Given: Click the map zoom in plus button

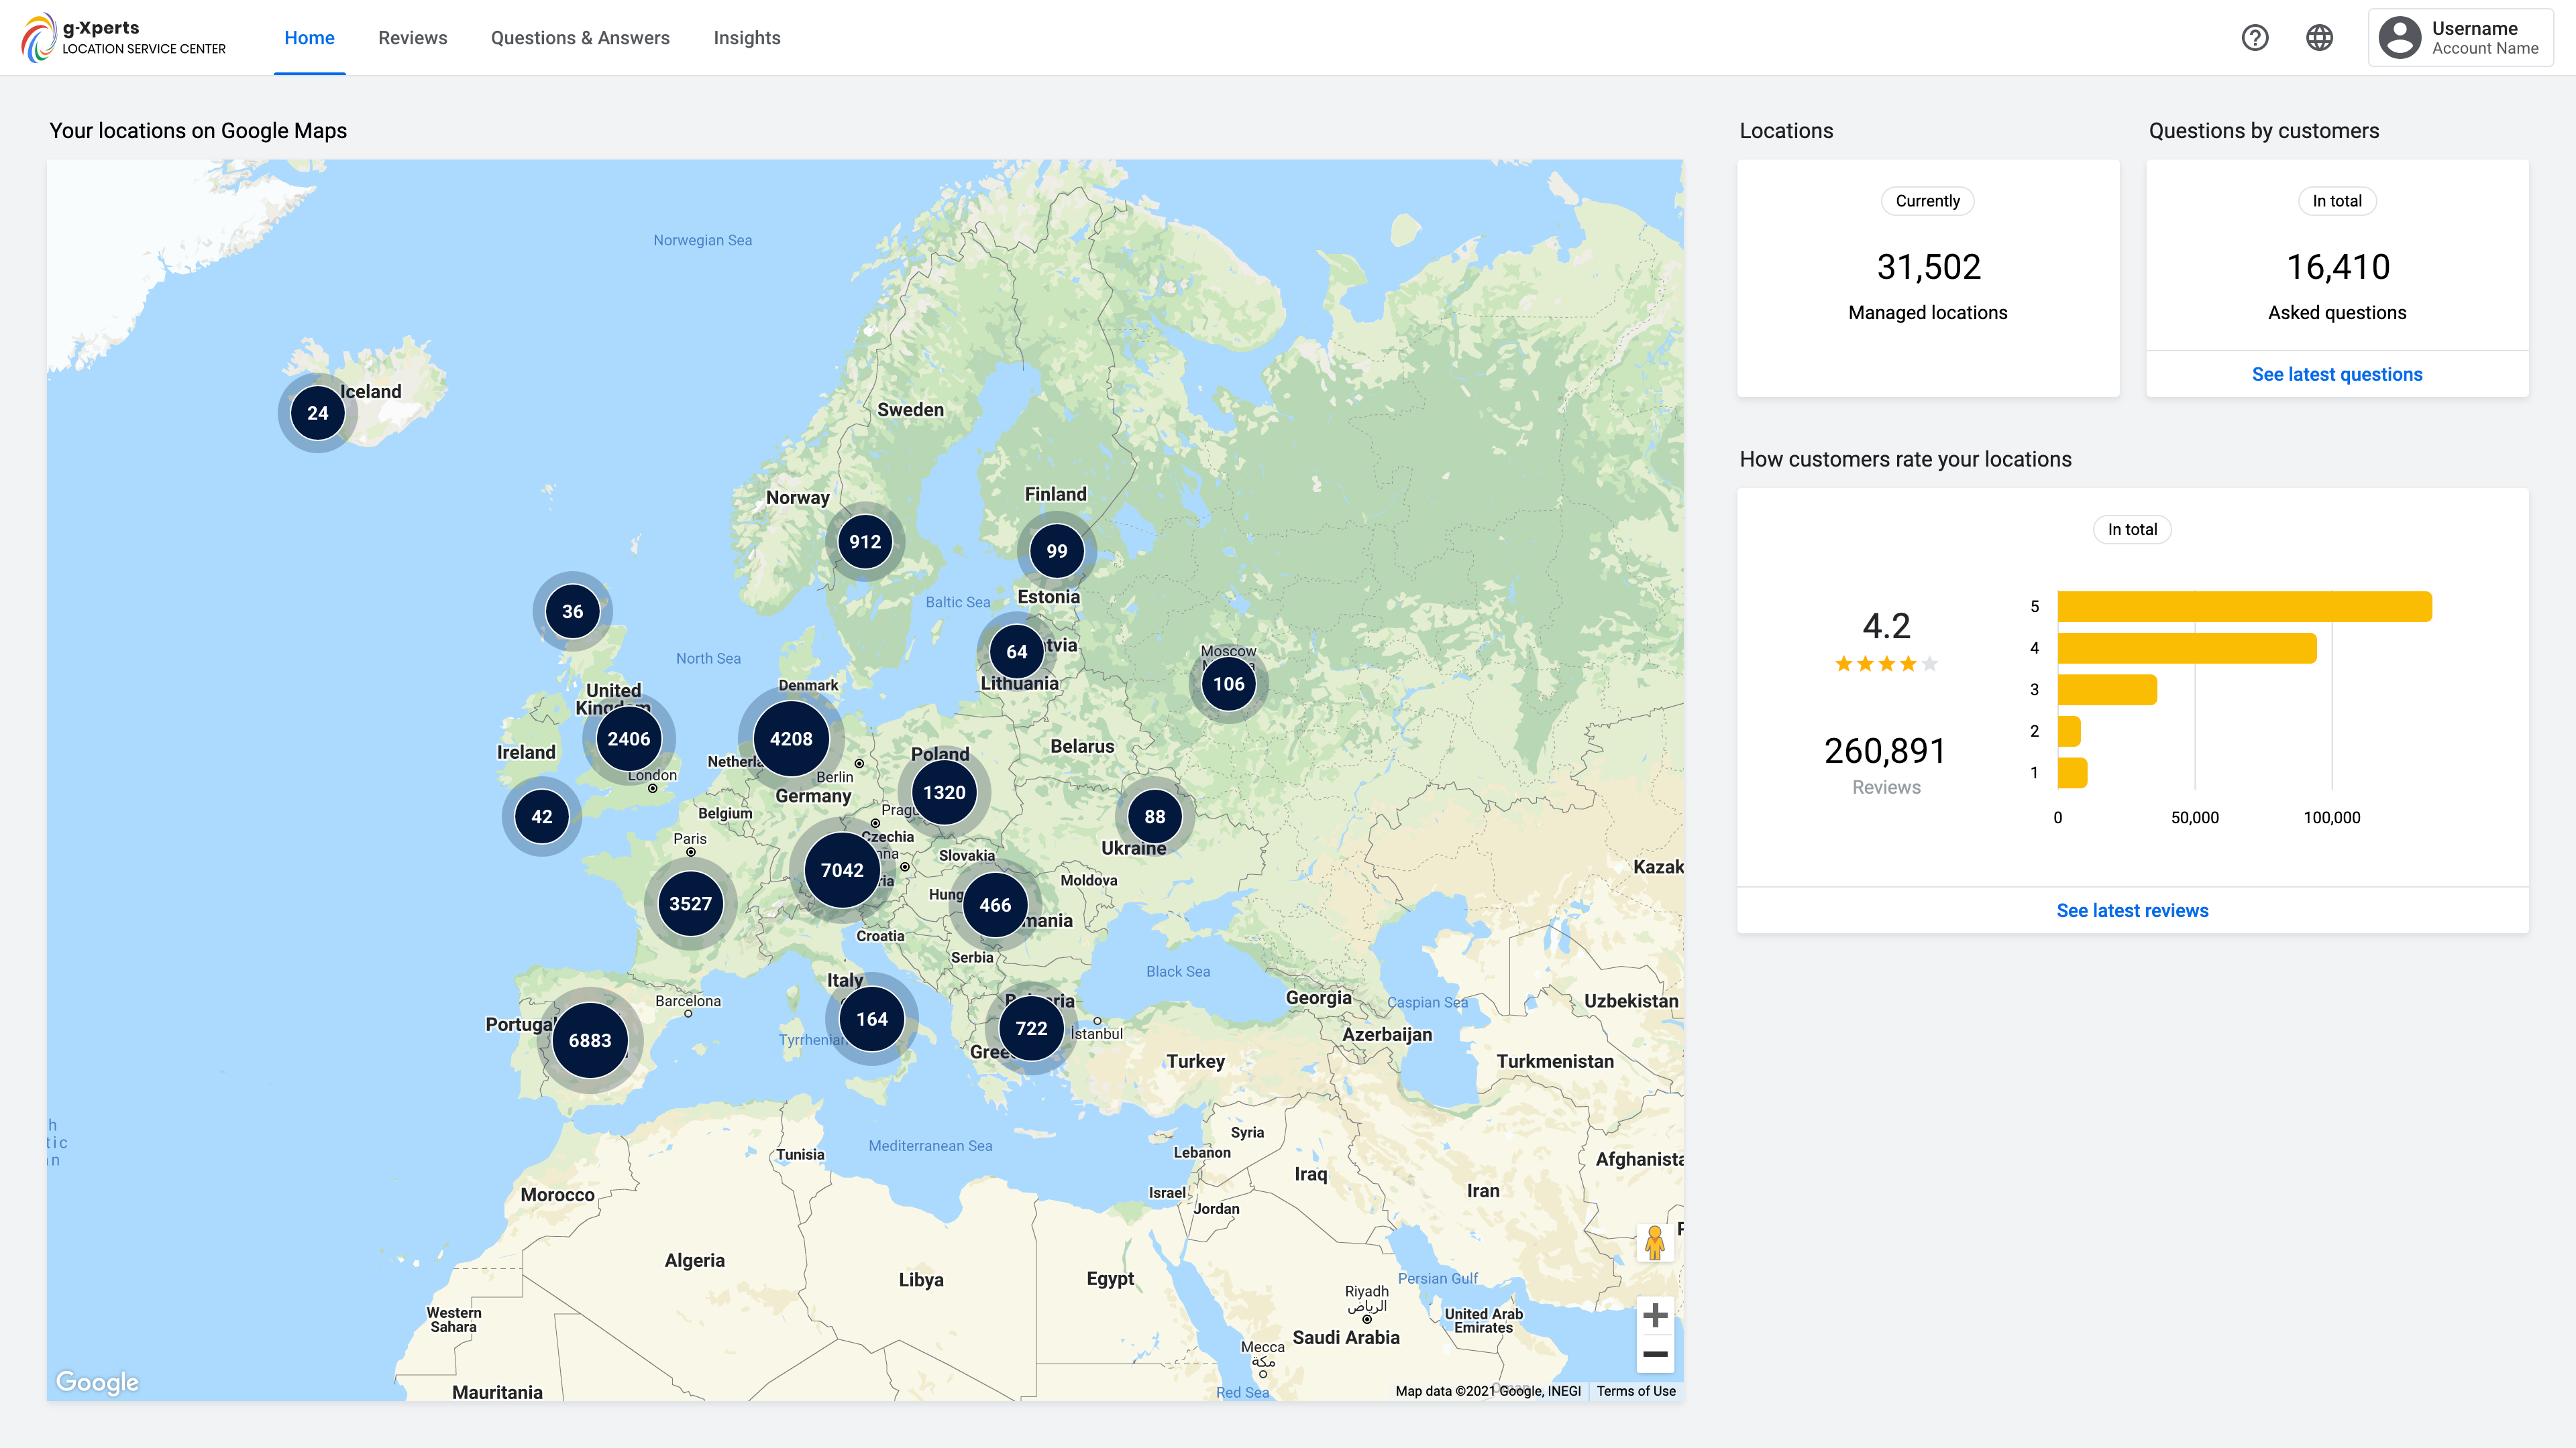Looking at the screenshot, I should coord(1655,1315).
